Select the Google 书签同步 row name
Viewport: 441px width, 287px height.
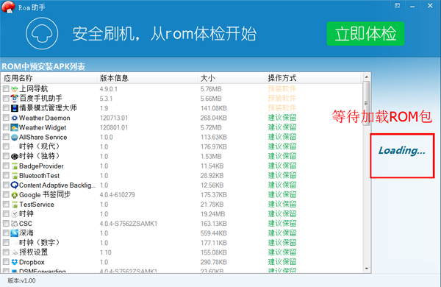point(45,194)
